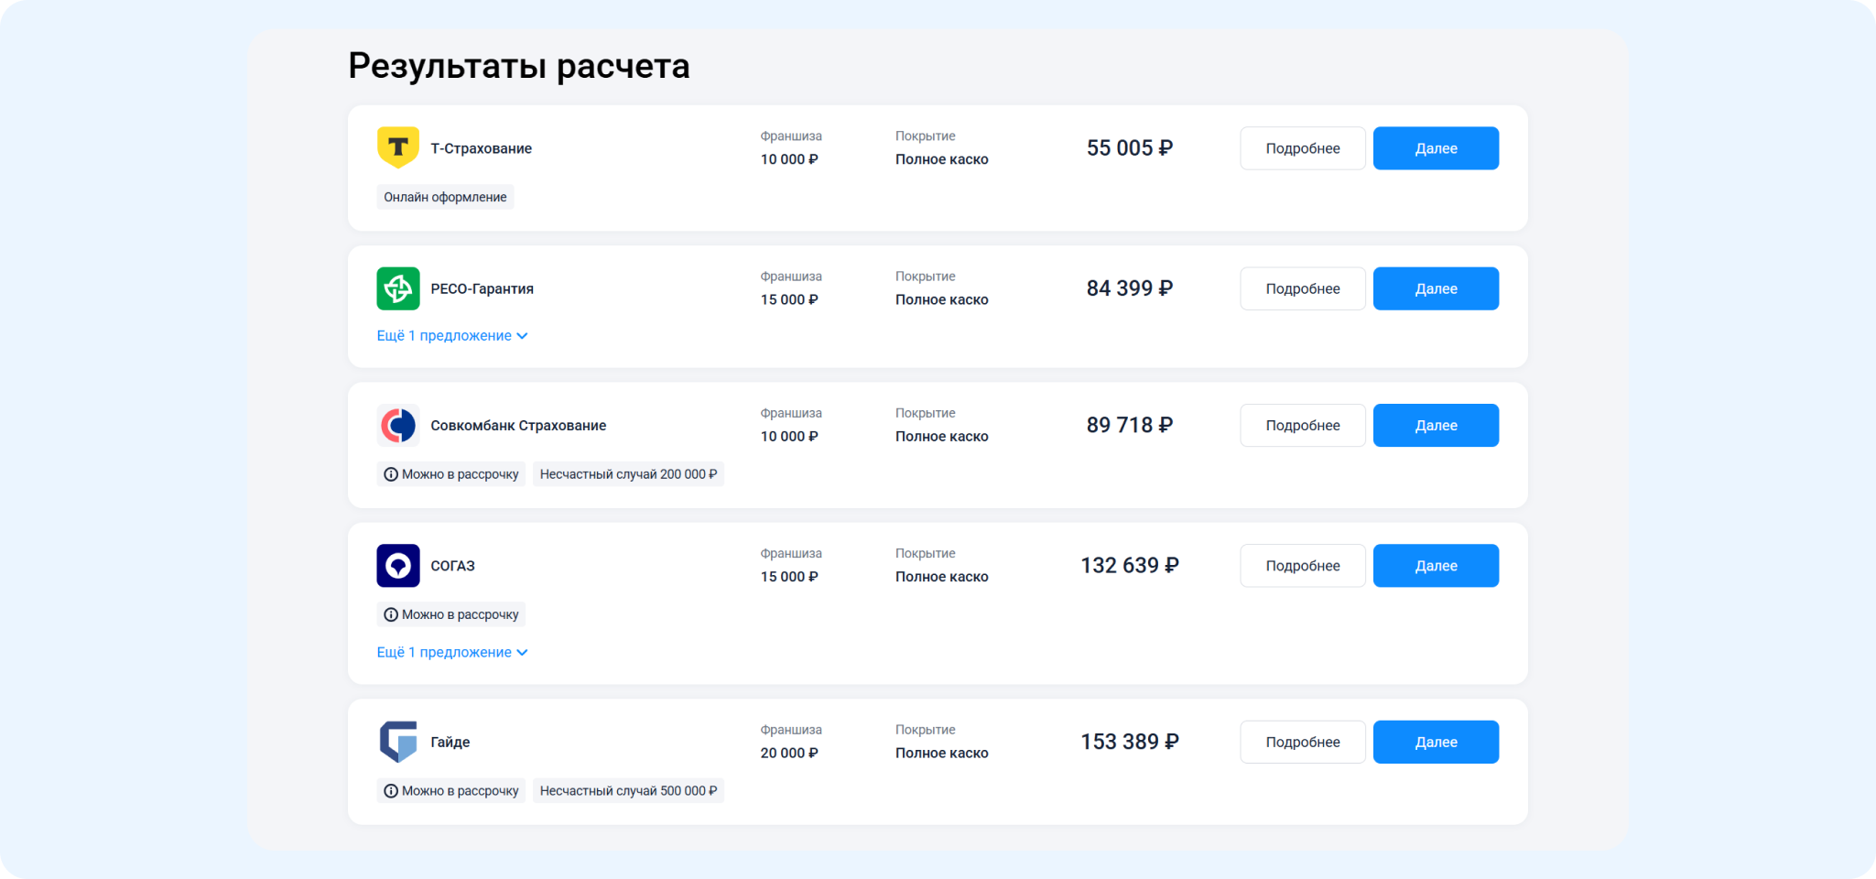Click info icon in Совкомбанк installment tag

[391, 474]
